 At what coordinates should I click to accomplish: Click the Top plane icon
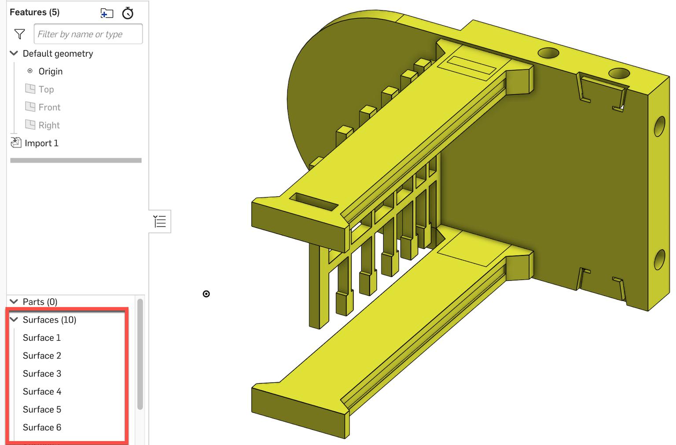[30, 89]
